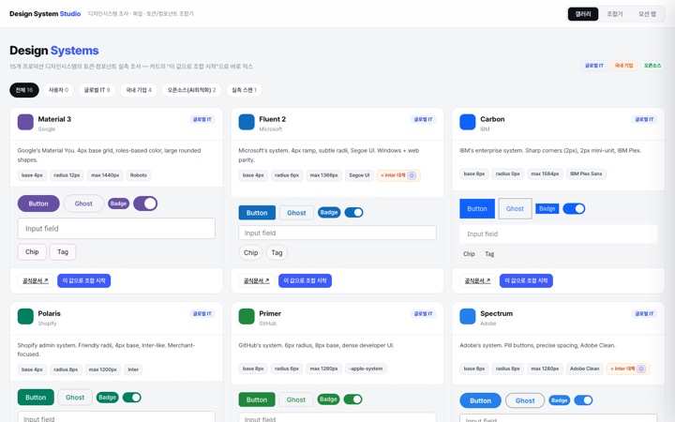Viewport: 675px width, 422px height.
Task: Filter by 오픈소스(AI최적화) 2 chip
Action: (191, 90)
